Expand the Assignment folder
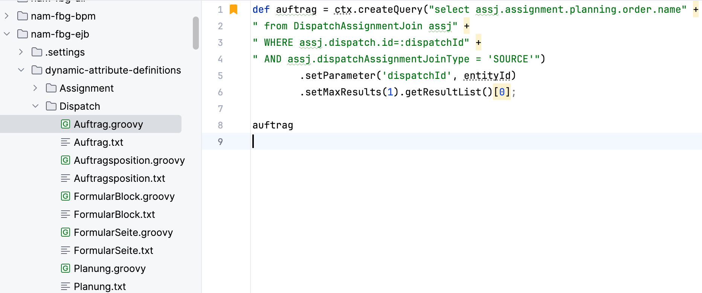The height and width of the screenshot is (293, 702). tap(35, 88)
